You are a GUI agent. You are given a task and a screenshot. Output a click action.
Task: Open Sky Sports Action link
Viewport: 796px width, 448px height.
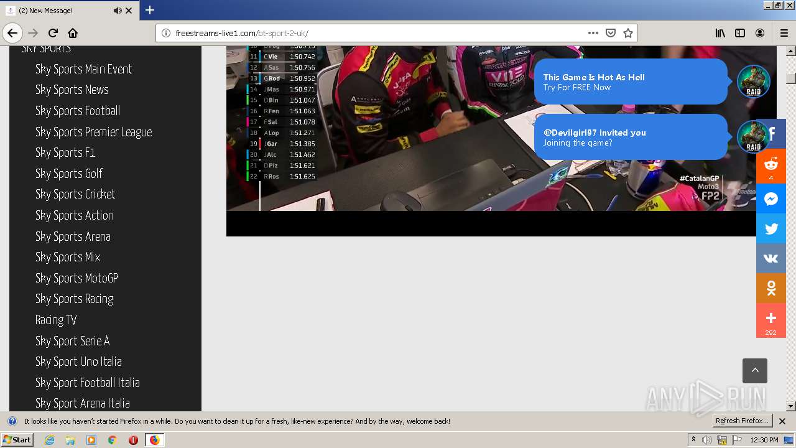[x=75, y=215]
